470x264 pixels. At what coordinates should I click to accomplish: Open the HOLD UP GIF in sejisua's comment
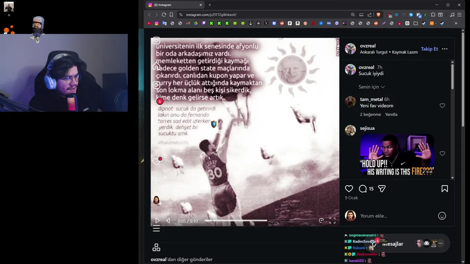pyautogui.click(x=397, y=155)
